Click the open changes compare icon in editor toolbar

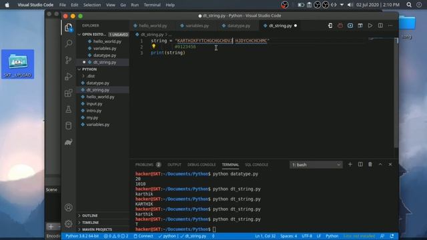(x=330, y=25)
